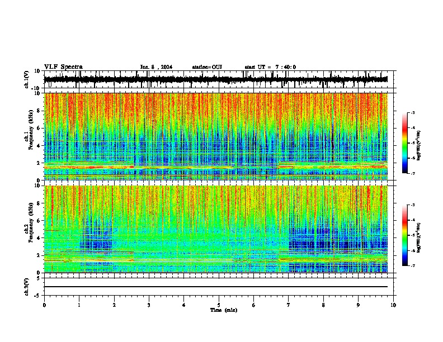443x342 pixels.
Task: Click the "-3" label on ch.2 color bar
Action: (x=413, y=205)
